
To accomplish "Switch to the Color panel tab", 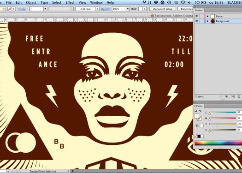I will [199, 106].
